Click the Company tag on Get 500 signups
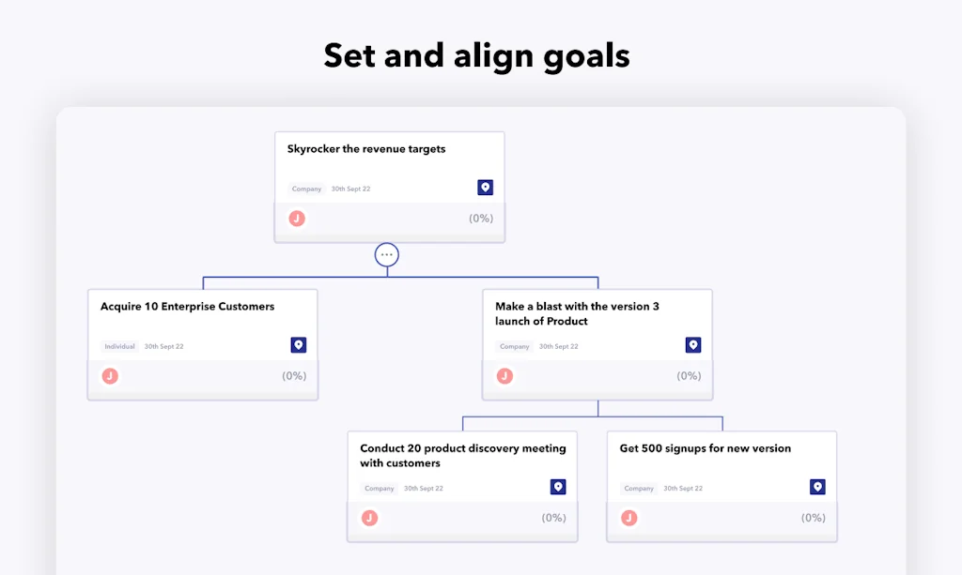Image resolution: width=962 pixels, height=575 pixels. pos(639,488)
